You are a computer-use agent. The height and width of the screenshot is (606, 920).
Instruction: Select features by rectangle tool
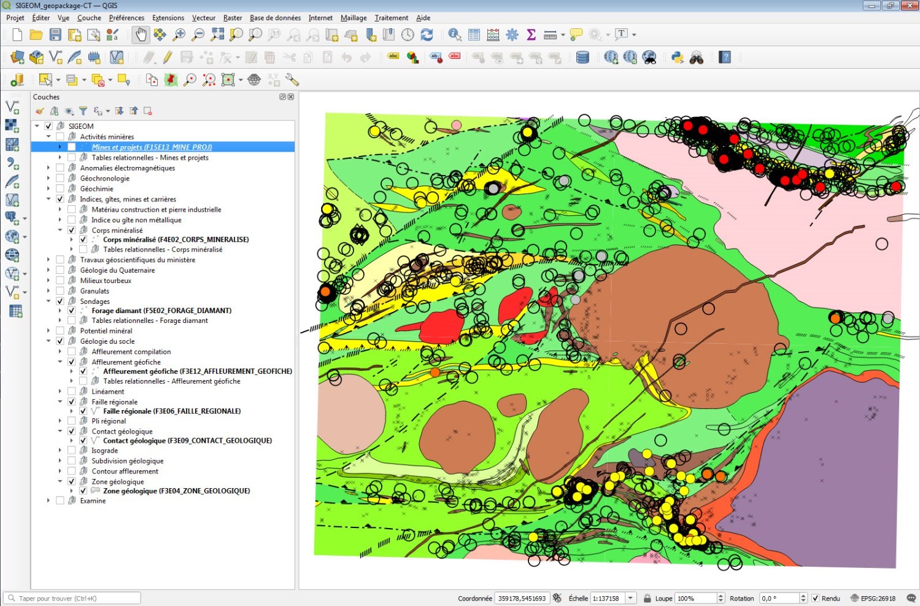[45, 80]
